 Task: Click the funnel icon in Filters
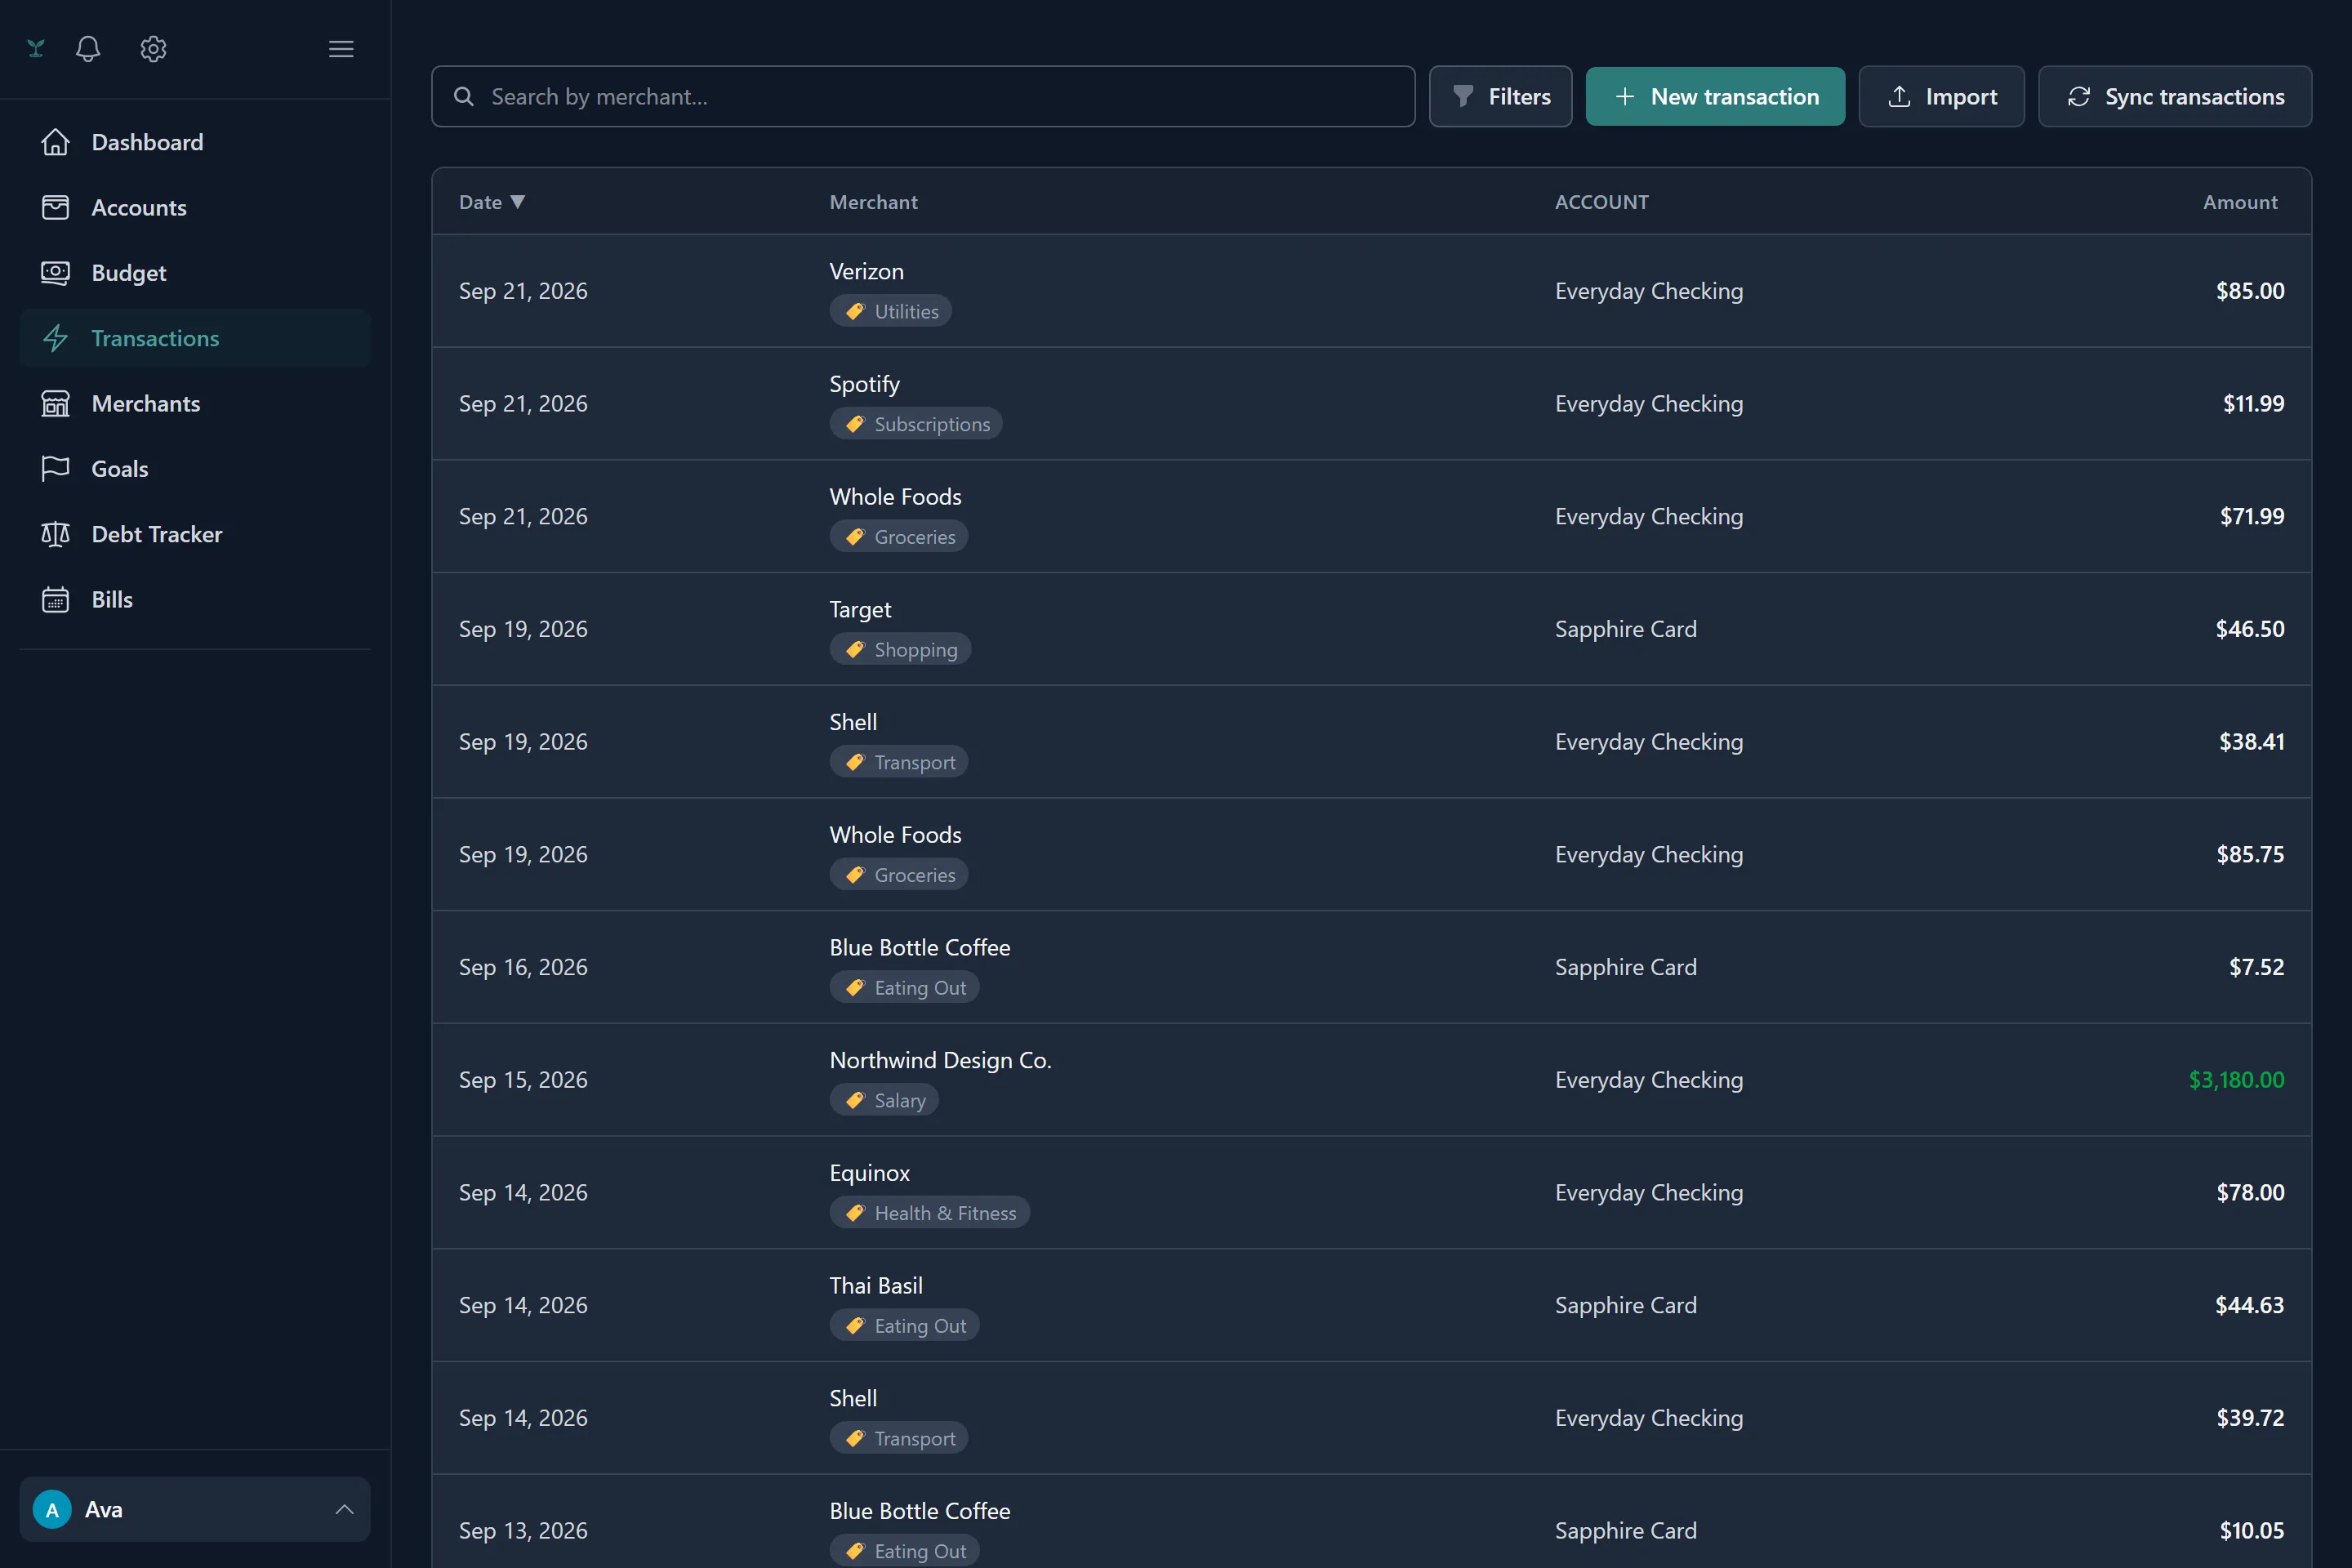click(x=1463, y=96)
